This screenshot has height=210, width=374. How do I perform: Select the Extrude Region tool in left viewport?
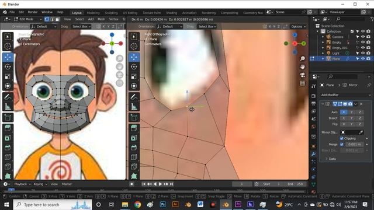[8, 128]
